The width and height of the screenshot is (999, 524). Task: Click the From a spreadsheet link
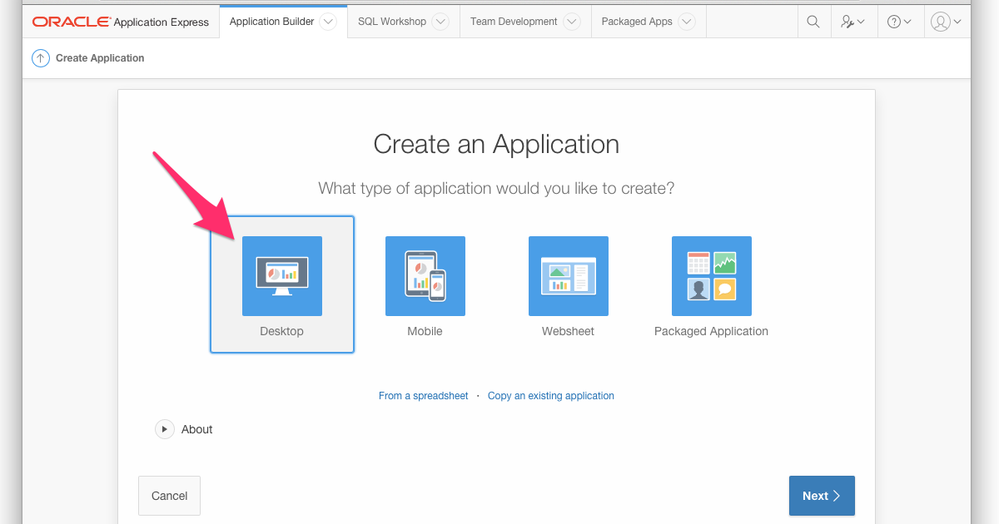(423, 396)
